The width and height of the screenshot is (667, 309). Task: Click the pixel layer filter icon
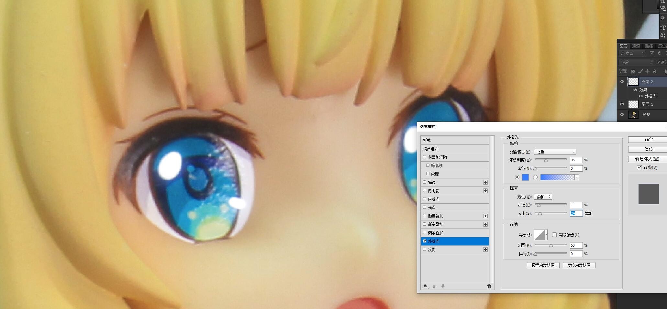point(652,53)
